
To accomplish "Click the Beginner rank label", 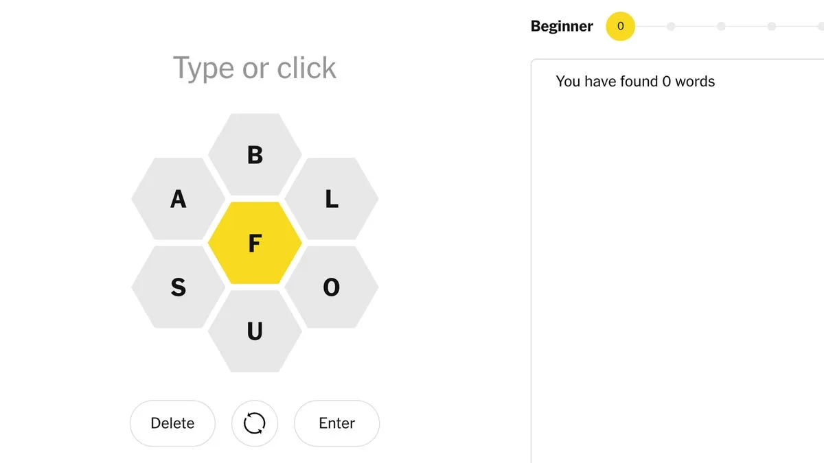I will point(562,26).
